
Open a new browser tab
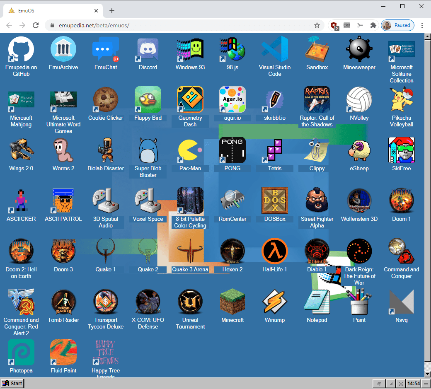[111, 11]
